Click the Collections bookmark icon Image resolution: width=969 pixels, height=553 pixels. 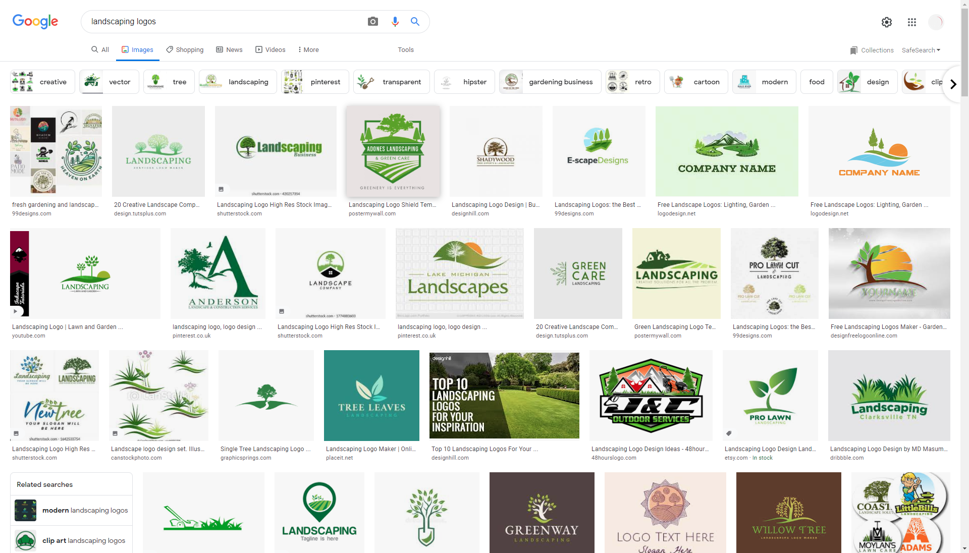pos(854,50)
